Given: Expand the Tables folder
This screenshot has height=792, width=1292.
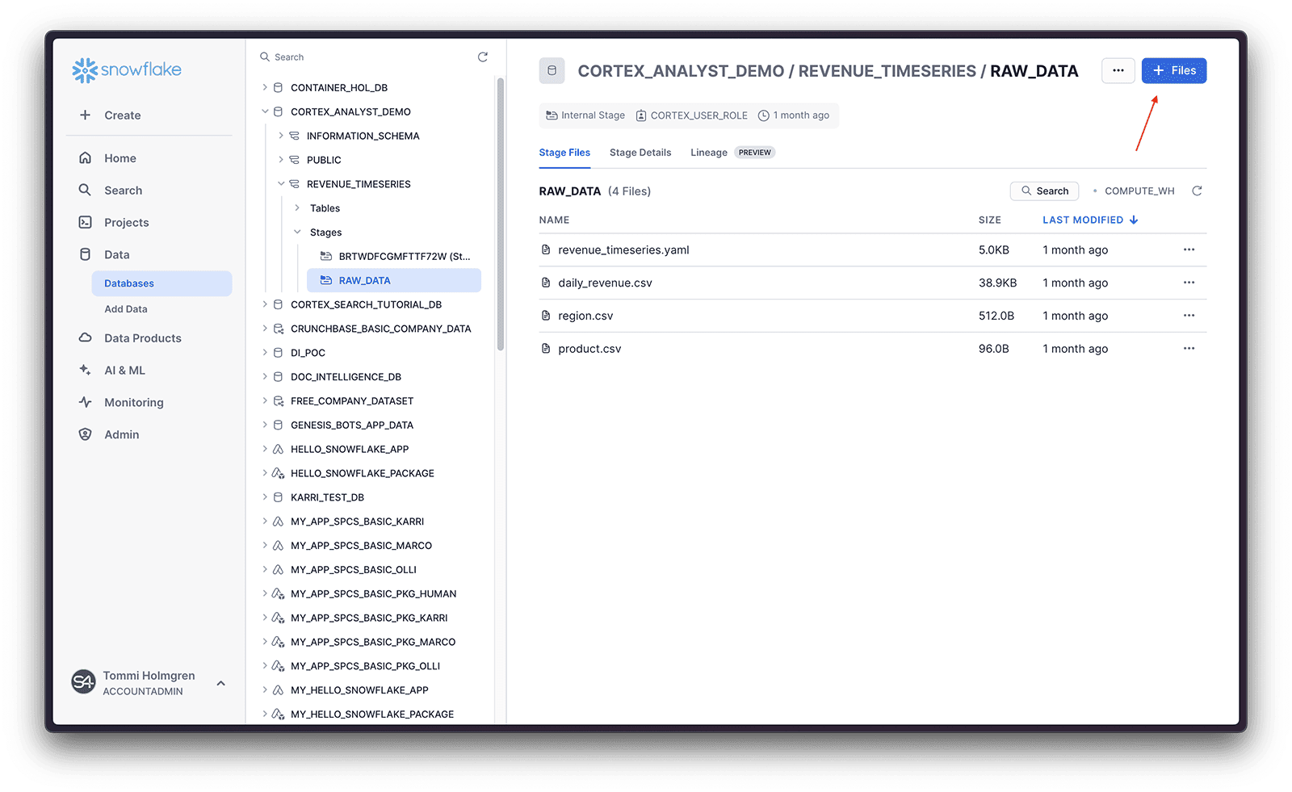Looking at the screenshot, I should pyautogui.click(x=297, y=208).
